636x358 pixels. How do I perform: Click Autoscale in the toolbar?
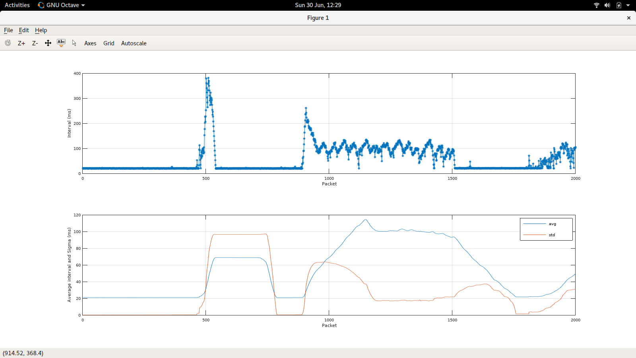pos(134,43)
